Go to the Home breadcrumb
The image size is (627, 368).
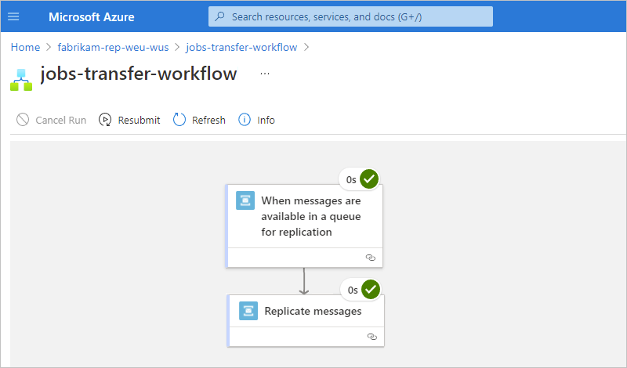(x=25, y=47)
